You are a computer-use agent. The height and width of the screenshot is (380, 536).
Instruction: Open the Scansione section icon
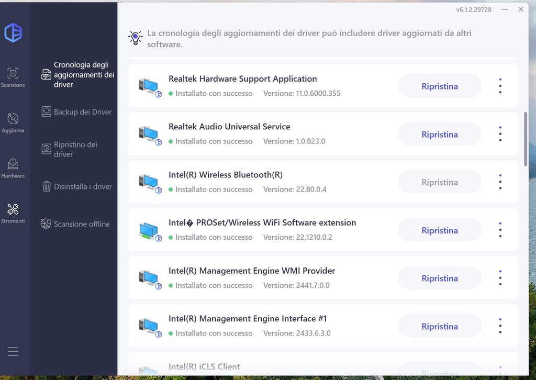coord(13,73)
